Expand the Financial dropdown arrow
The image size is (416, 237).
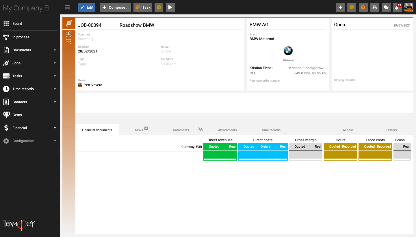click(x=55, y=128)
